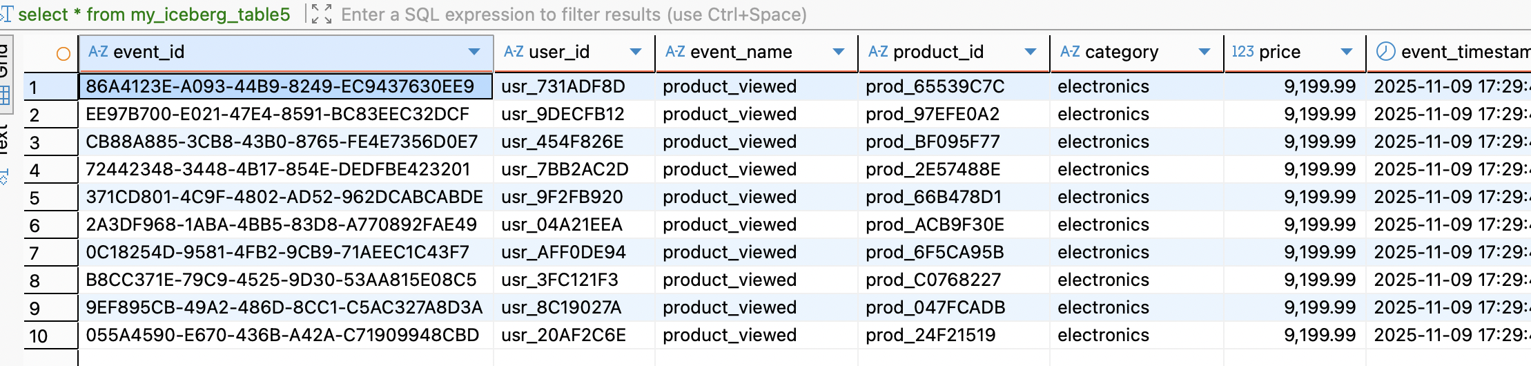Screen dimensions: 1531x366
Task: Click the string type icon beside product_id
Action: coord(877,52)
